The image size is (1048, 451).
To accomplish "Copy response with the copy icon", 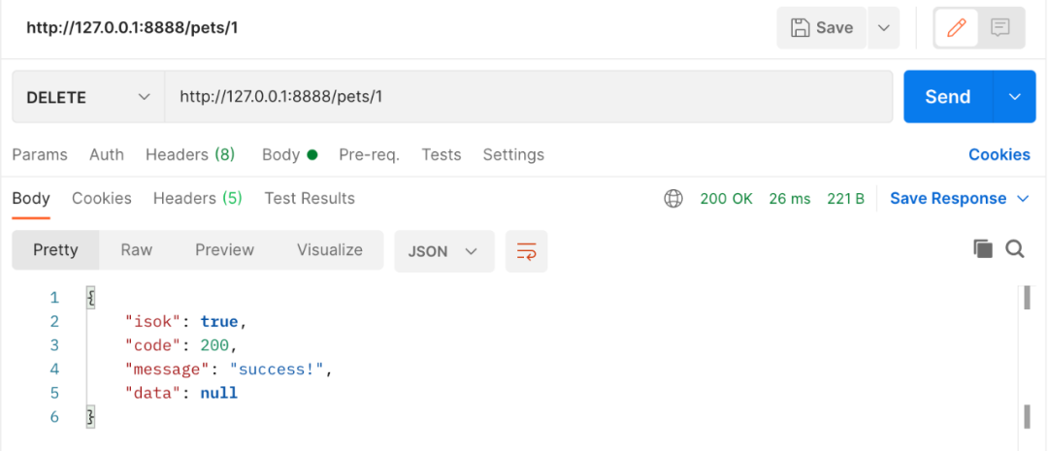I will click(x=983, y=249).
